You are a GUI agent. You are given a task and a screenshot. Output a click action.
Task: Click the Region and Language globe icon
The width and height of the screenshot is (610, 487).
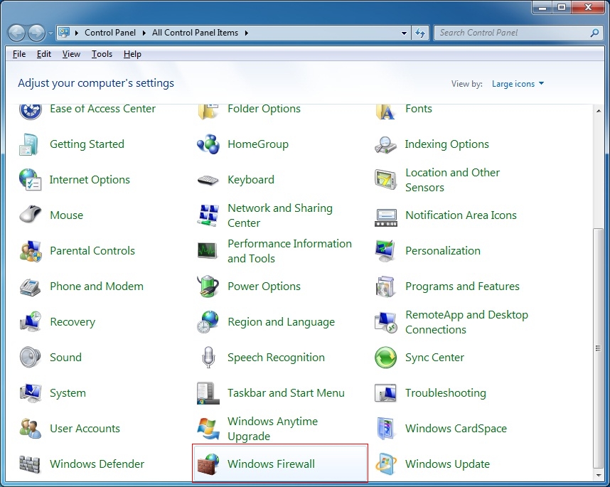click(208, 322)
